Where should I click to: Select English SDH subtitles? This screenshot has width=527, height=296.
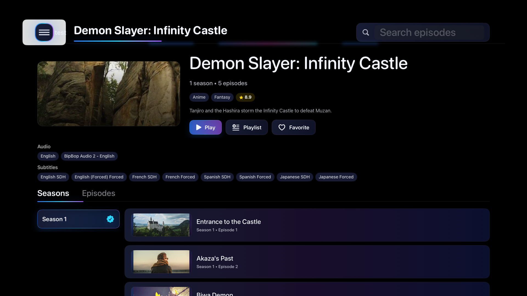tap(53, 177)
